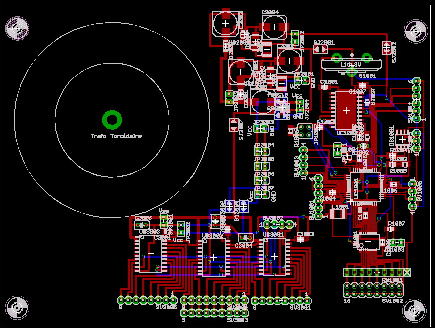Select capacitor C3003
This screenshot has height=328, width=435.
coord(301,239)
